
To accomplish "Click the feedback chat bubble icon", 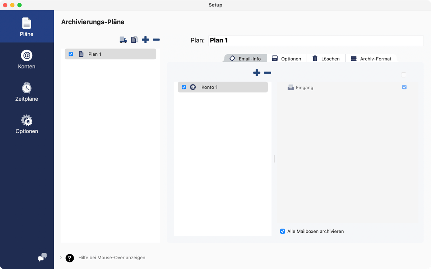I will click(x=42, y=257).
